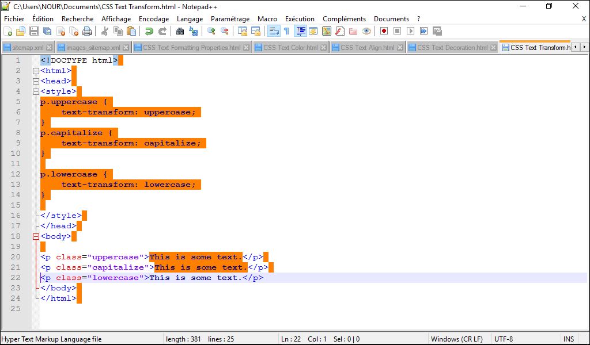Open the Documents menu
The image size is (590, 345).
point(391,19)
